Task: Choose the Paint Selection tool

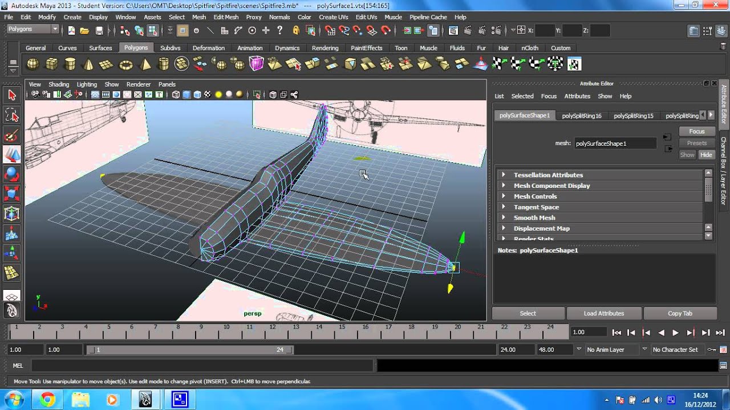Action: [x=12, y=136]
